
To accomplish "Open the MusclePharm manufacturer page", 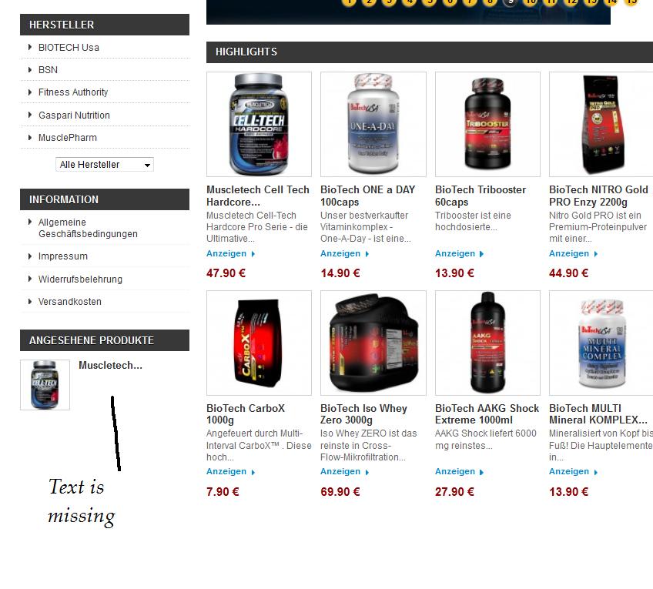I will 68,137.
